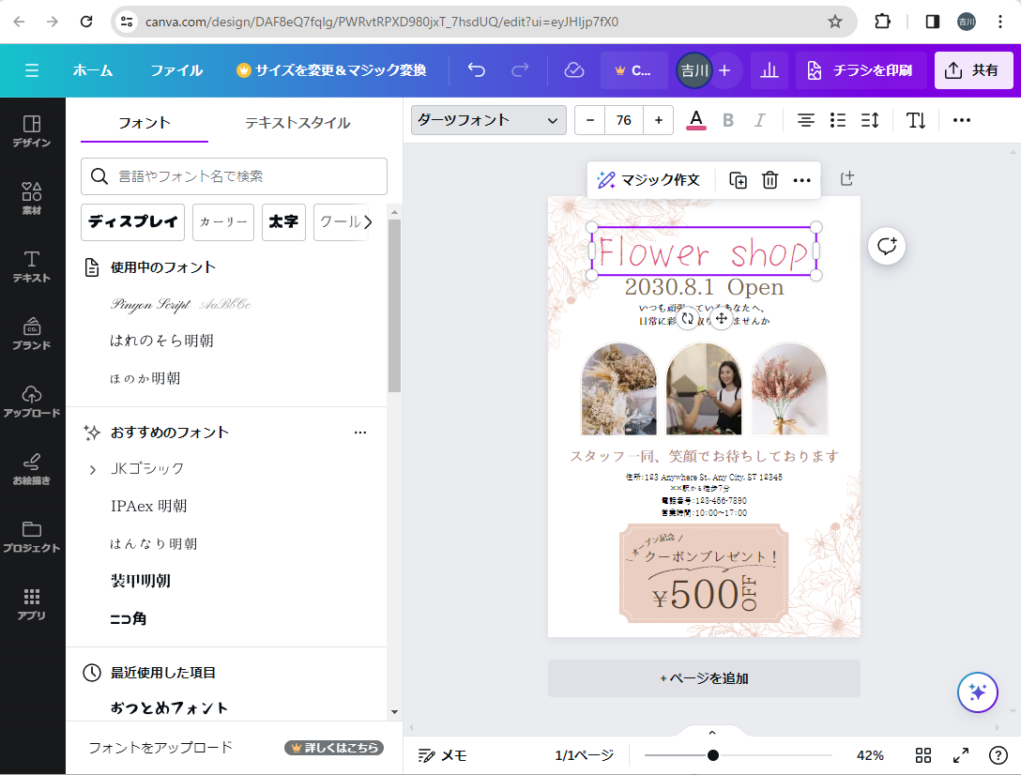Viewport: 1021px width, 775px height.
Task: Toggle bulleted list formatting
Action: point(838,120)
